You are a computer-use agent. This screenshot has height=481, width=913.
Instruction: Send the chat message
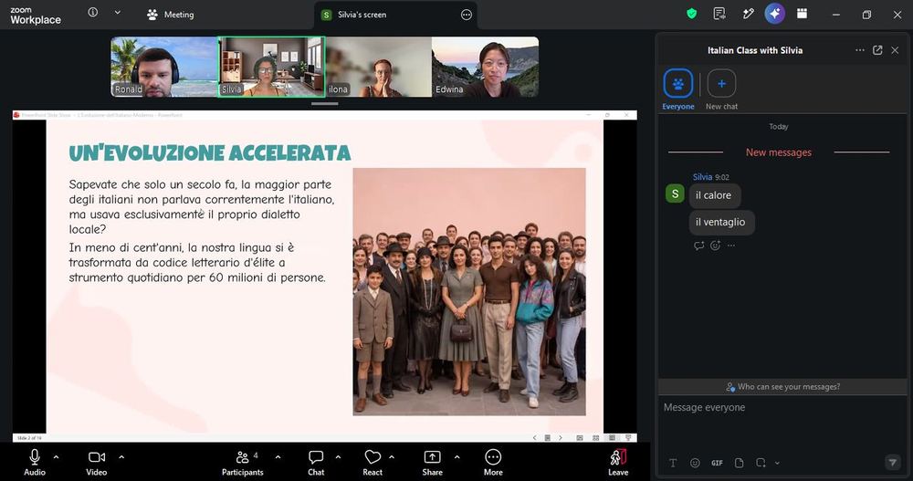(892, 463)
